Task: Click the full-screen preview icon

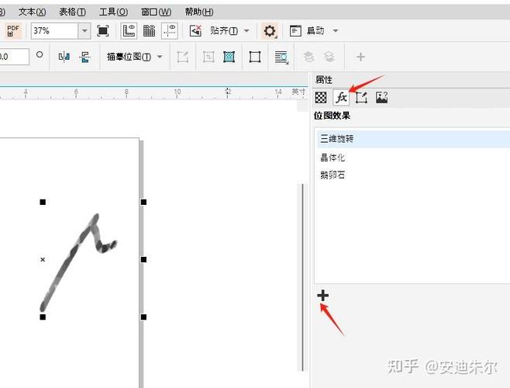Action: click(103, 31)
